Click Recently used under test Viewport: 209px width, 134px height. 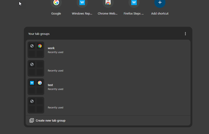tap(56, 89)
